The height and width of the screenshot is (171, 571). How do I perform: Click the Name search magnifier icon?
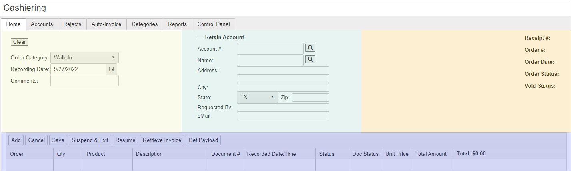[x=310, y=59]
